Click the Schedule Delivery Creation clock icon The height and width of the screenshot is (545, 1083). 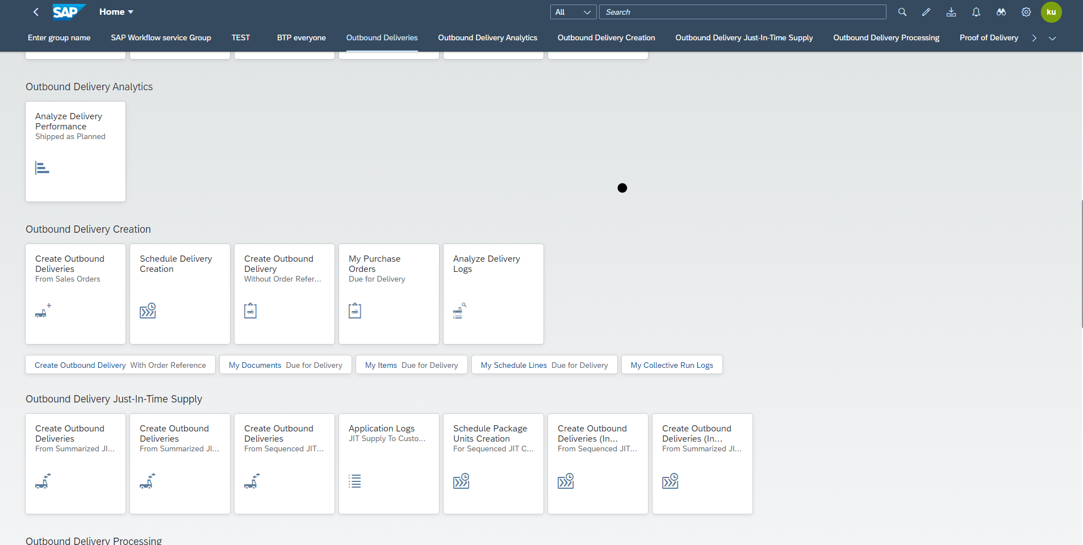point(148,311)
